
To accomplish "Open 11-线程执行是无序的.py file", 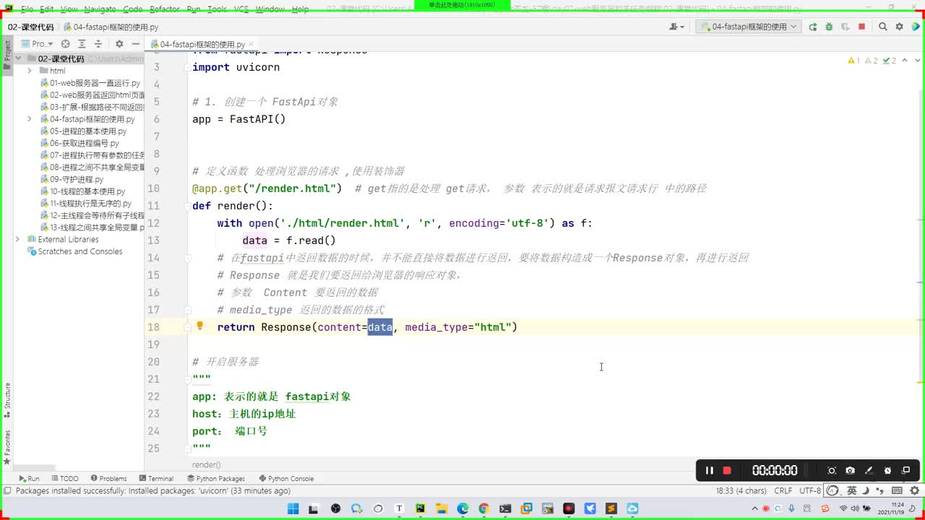I will [x=85, y=204].
